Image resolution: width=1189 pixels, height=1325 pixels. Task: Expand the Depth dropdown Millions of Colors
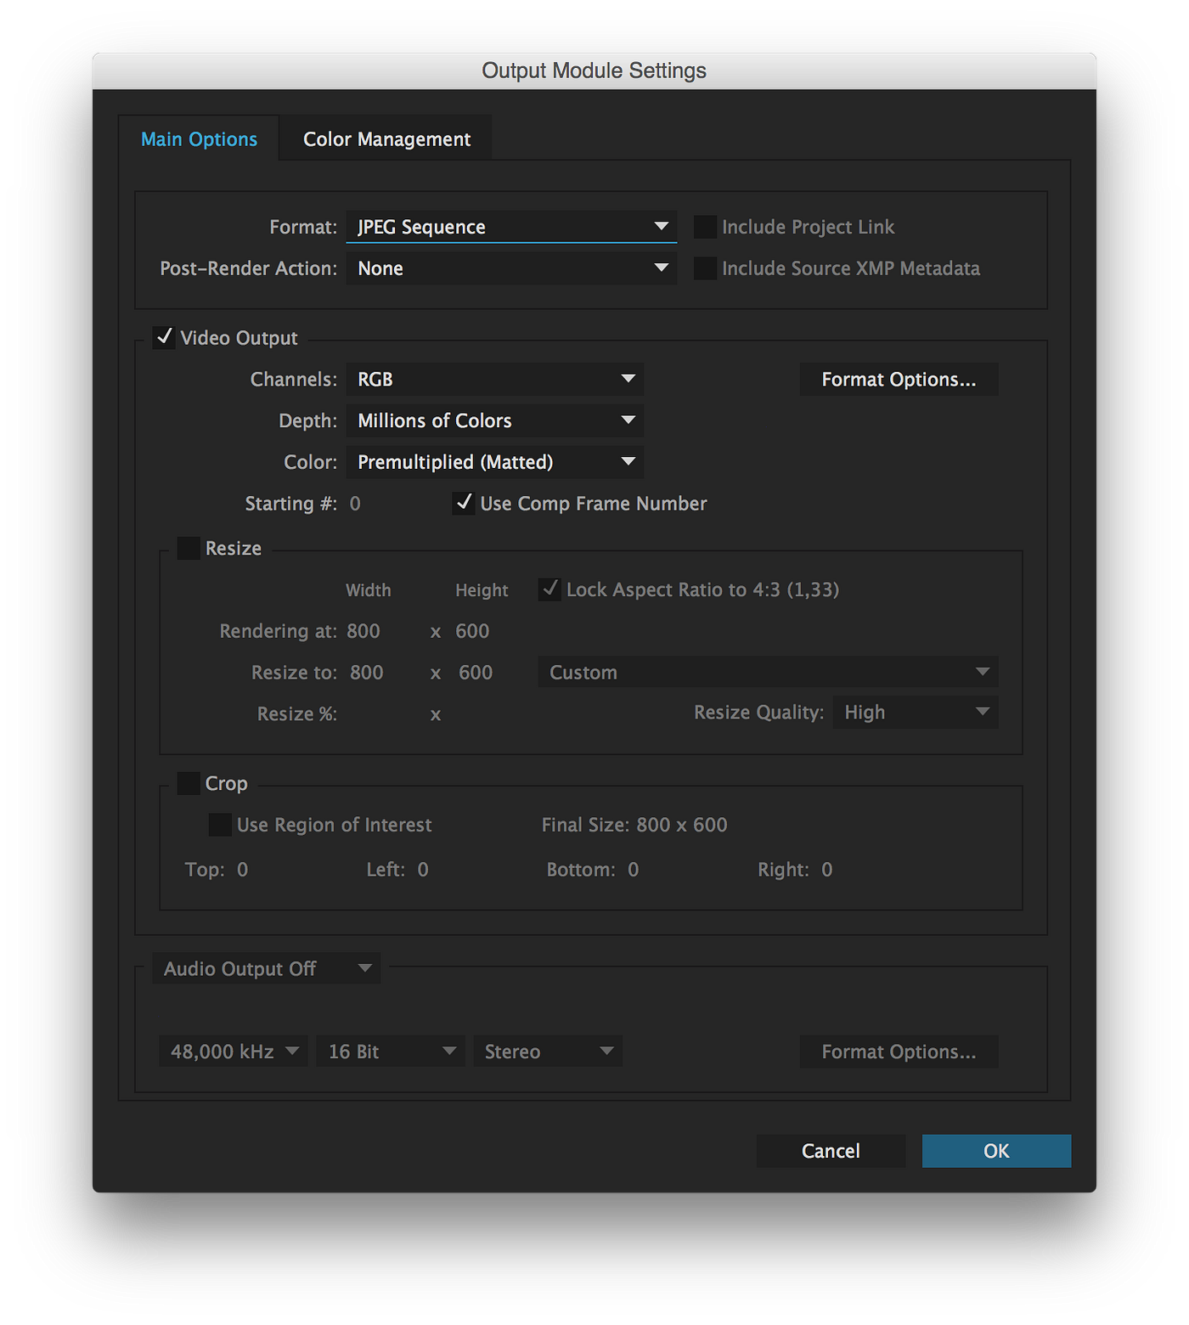click(495, 420)
